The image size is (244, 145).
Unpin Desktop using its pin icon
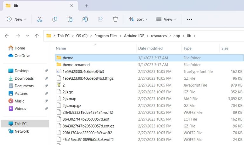click(x=46, y=71)
